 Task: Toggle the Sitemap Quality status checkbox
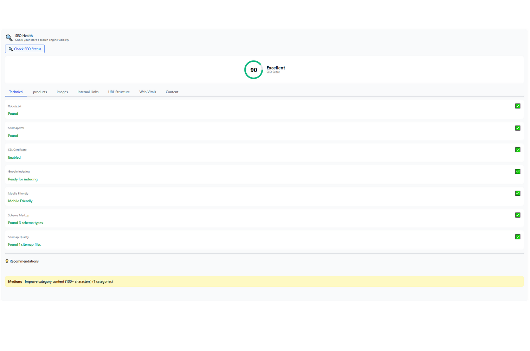click(517, 237)
